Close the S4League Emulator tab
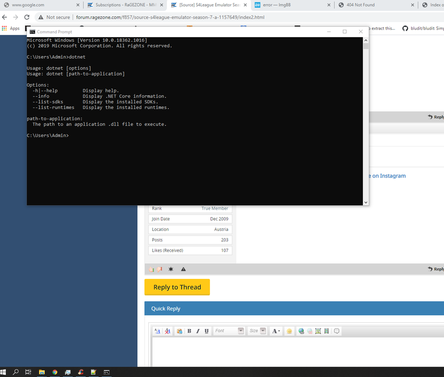The image size is (444, 377). [245, 5]
